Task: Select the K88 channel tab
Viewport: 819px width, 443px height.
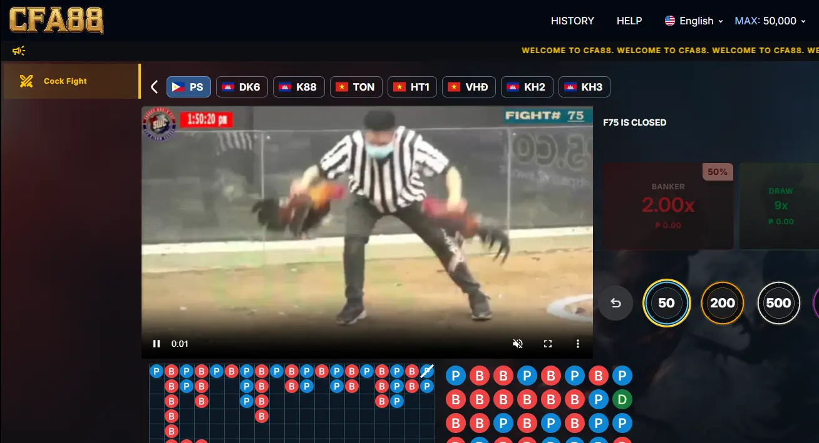Action: coord(299,87)
